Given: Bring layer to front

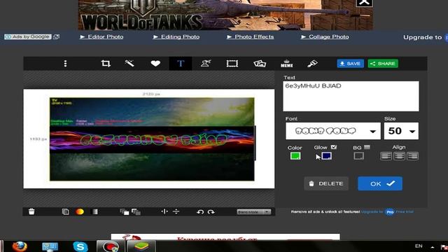Looking at the screenshot, I should (x=125, y=211).
